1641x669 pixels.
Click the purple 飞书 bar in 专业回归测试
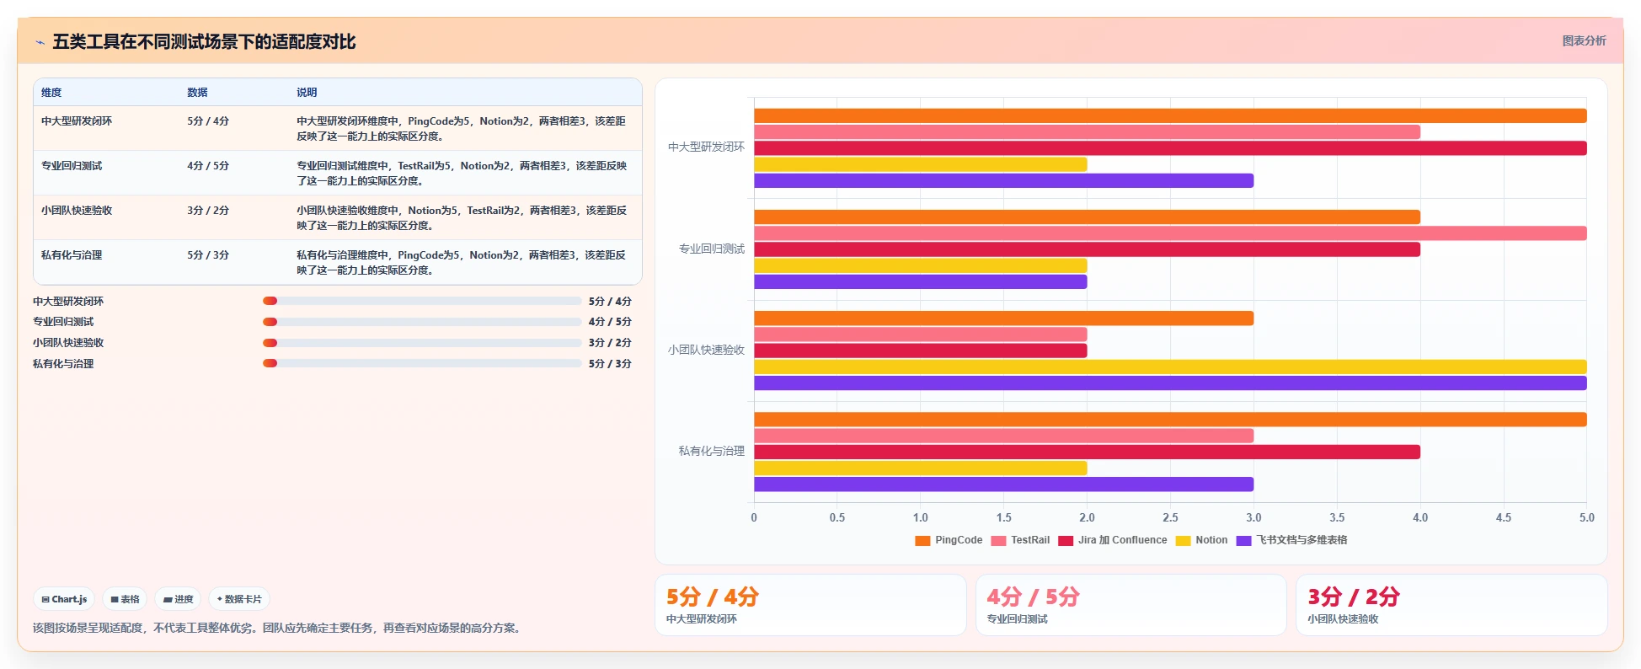coord(921,282)
